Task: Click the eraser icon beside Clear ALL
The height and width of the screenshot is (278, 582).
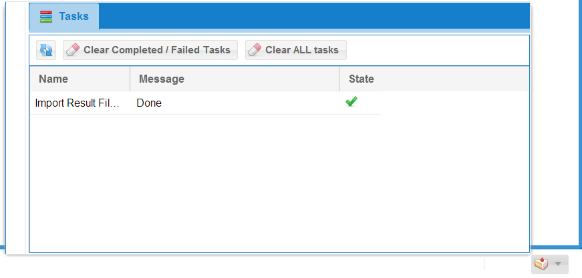Action: tap(255, 50)
